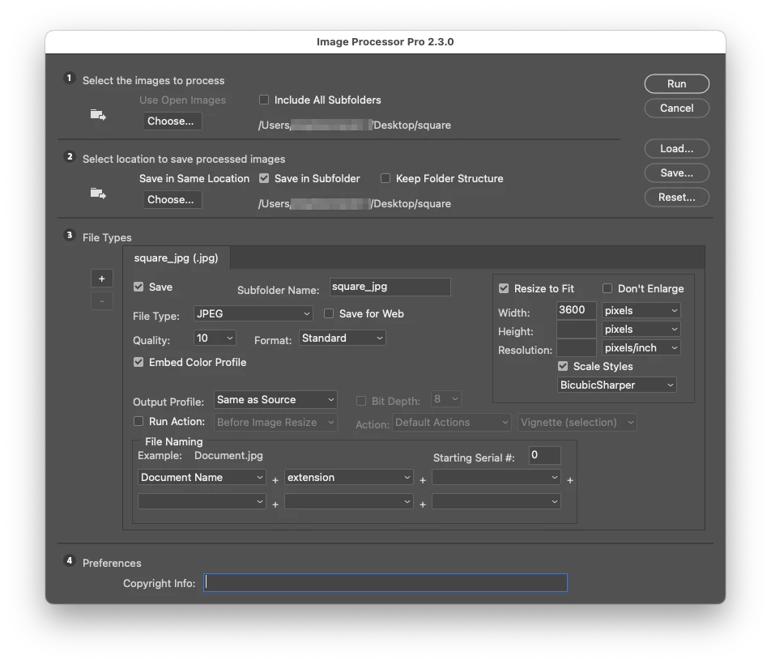Enable Save for Web option
This screenshot has width=771, height=664.
click(x=329, y=313)
